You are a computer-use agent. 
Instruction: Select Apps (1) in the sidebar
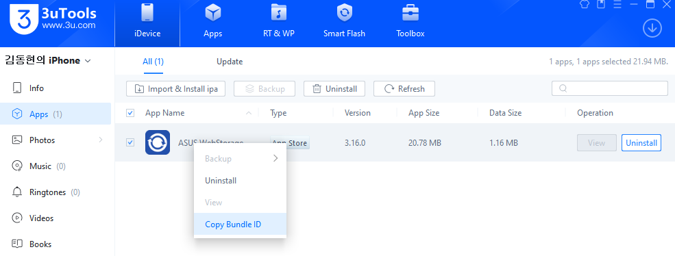tap(56, 114)
